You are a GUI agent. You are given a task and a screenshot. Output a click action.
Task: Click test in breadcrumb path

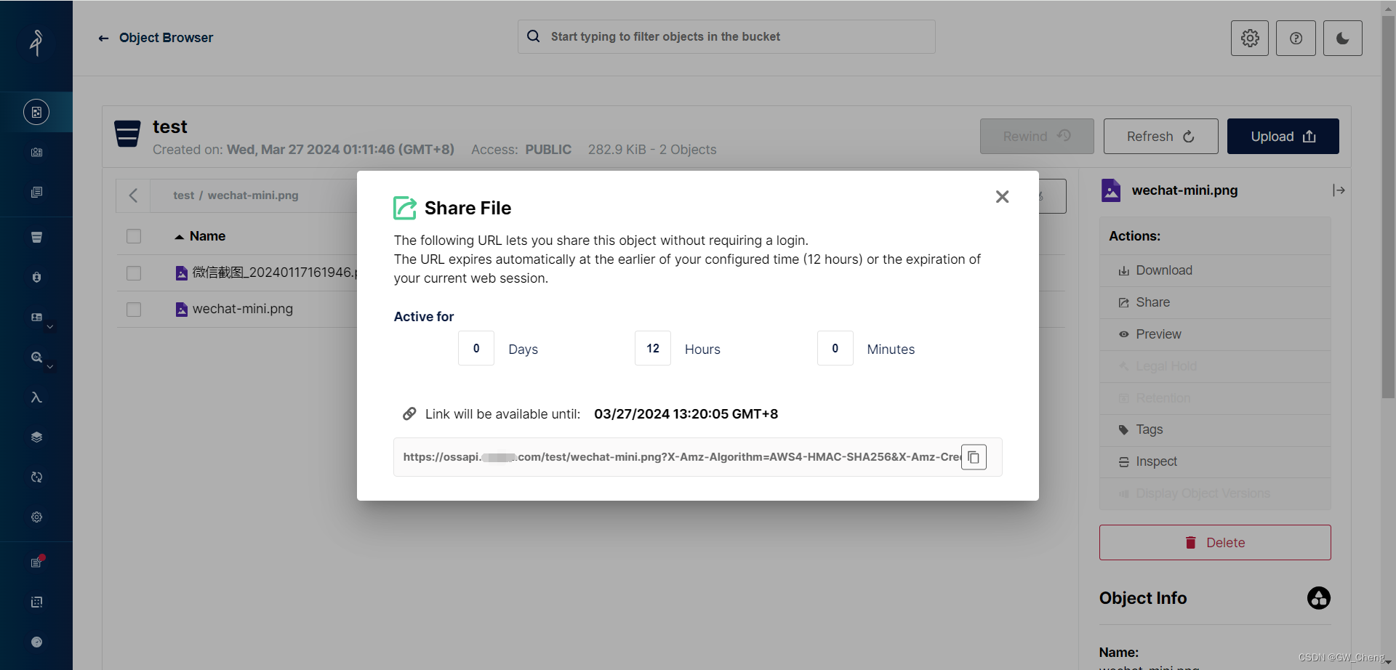coord(183,195)
